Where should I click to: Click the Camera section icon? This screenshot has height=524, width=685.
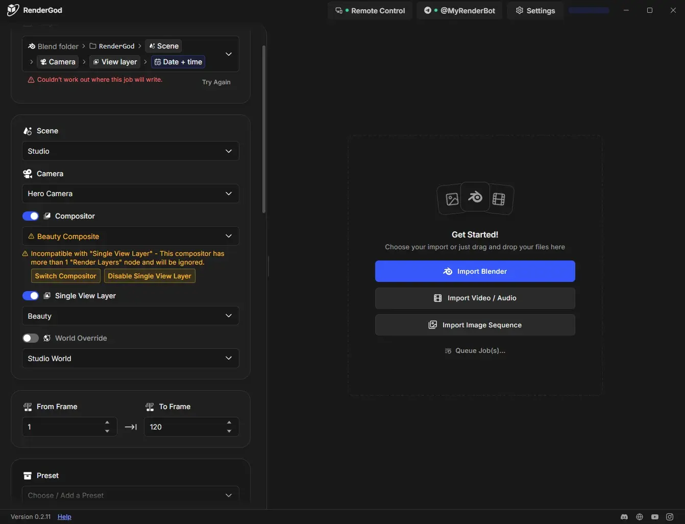(x=28, y=174)
